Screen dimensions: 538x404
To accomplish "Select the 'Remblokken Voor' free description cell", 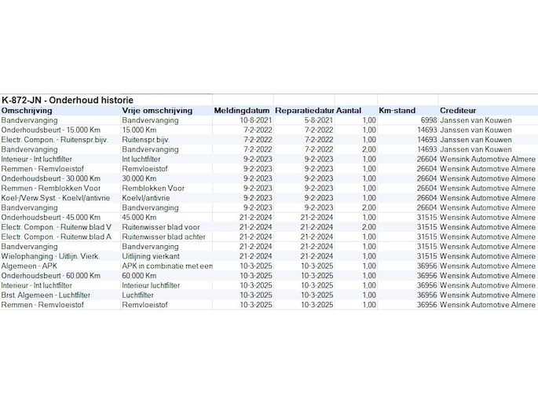I will [153, 188].
